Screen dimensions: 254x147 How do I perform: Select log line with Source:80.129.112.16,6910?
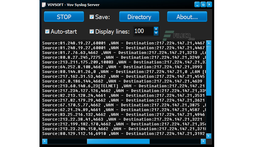(x=124, y=134)
